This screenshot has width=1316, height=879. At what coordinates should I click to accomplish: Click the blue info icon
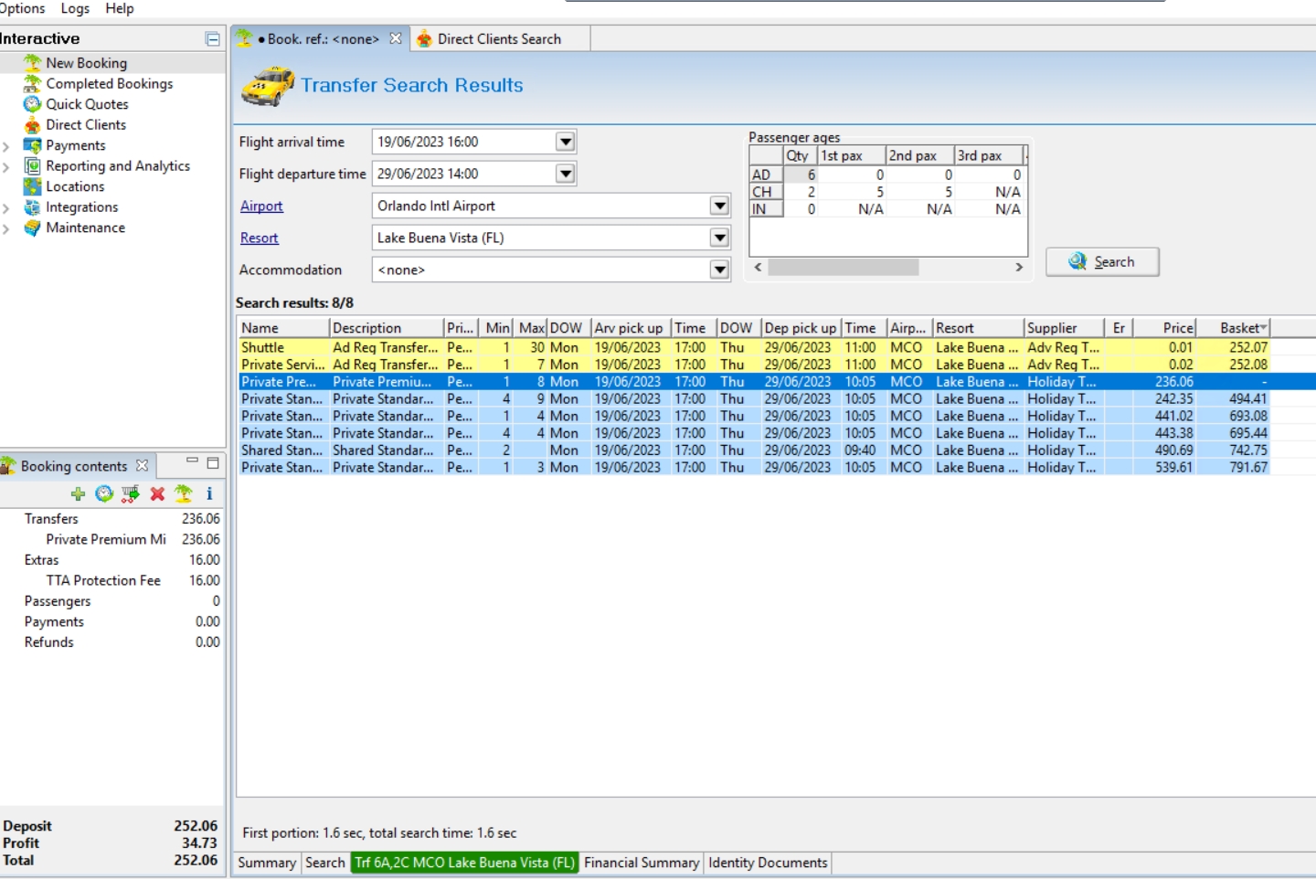point(209,494)
